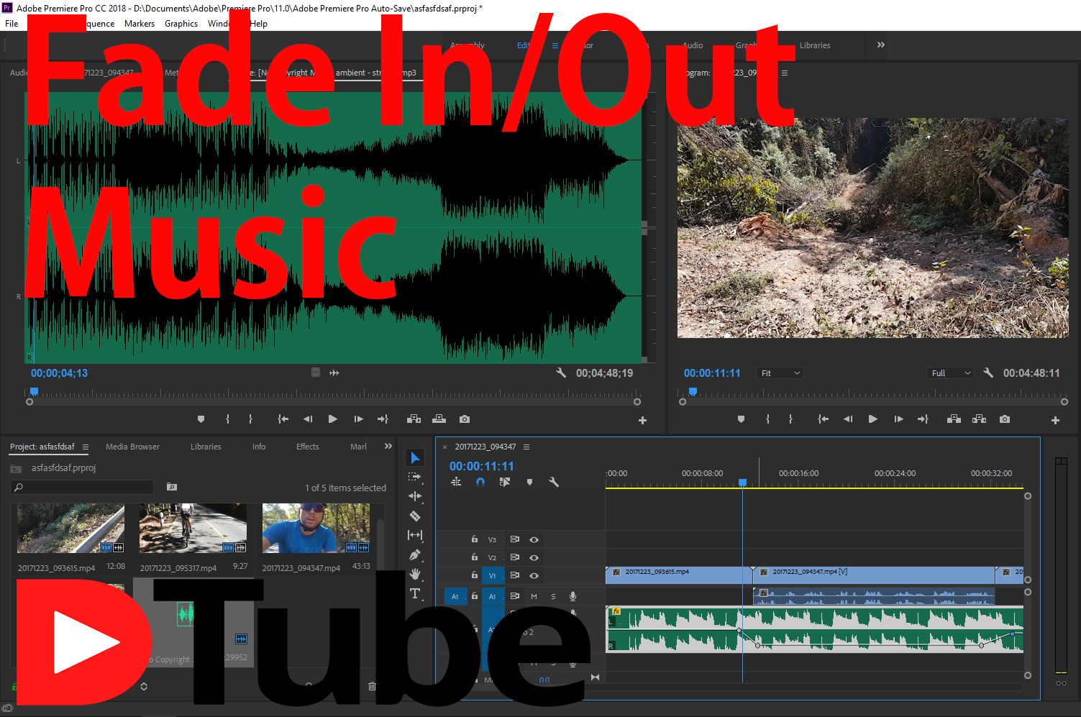Mark In point in Source monitor
Image resolution: width=1081 pixels, height=717 pixels.
(227, 419)
